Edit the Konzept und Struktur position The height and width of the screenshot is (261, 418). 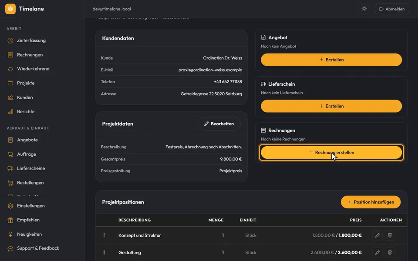point(378,235)
